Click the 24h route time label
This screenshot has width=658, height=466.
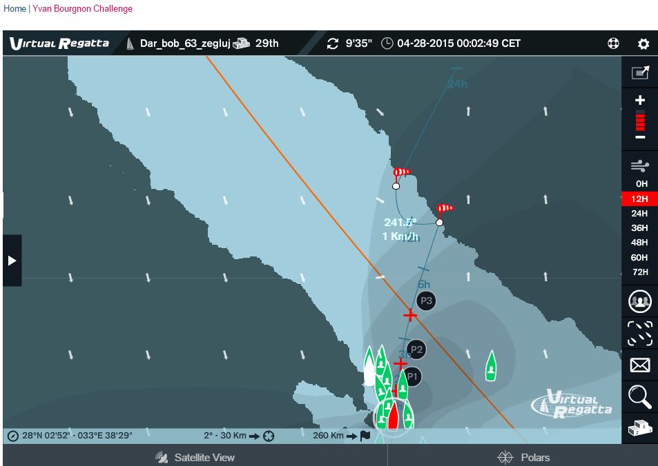tap(457, 84)
